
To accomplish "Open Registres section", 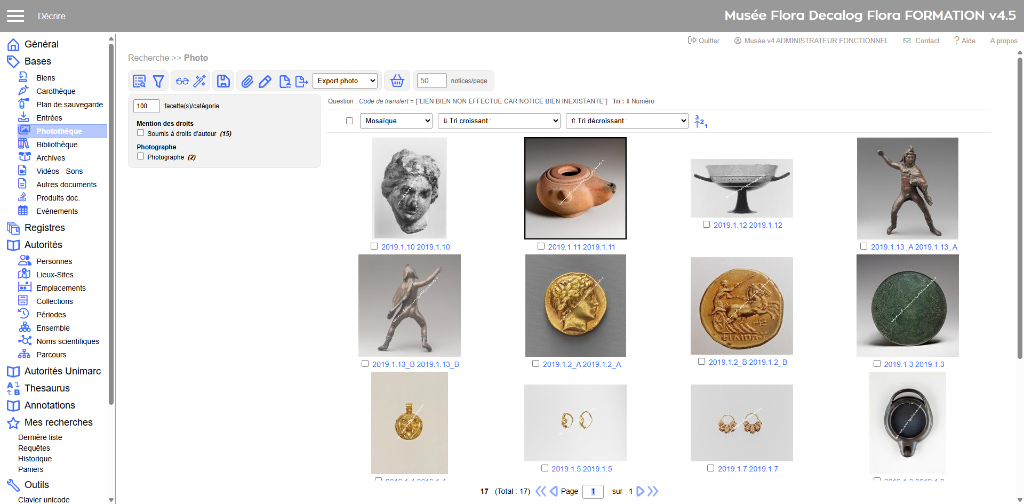I will (x=45, y=228).
